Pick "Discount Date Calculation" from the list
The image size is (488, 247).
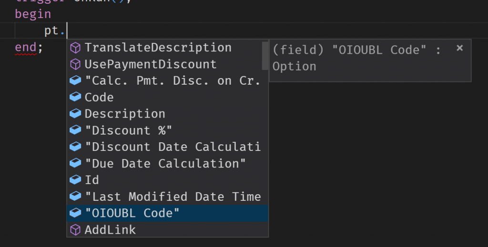pyautogui.click(x=172, y=147)
